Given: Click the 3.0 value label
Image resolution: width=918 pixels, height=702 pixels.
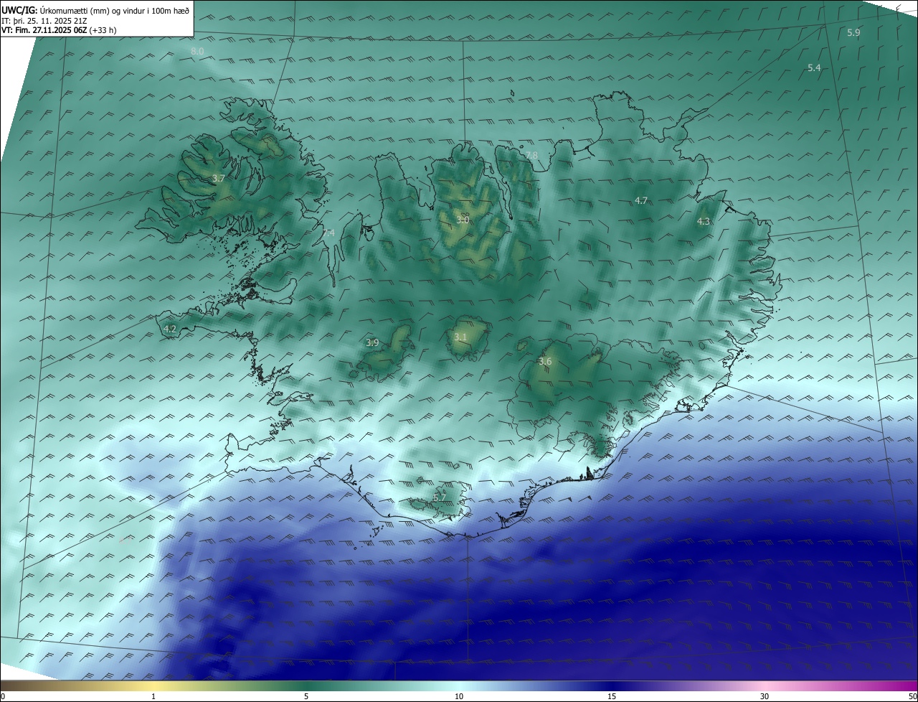Looking at the screenshot, I should [462, 220].
